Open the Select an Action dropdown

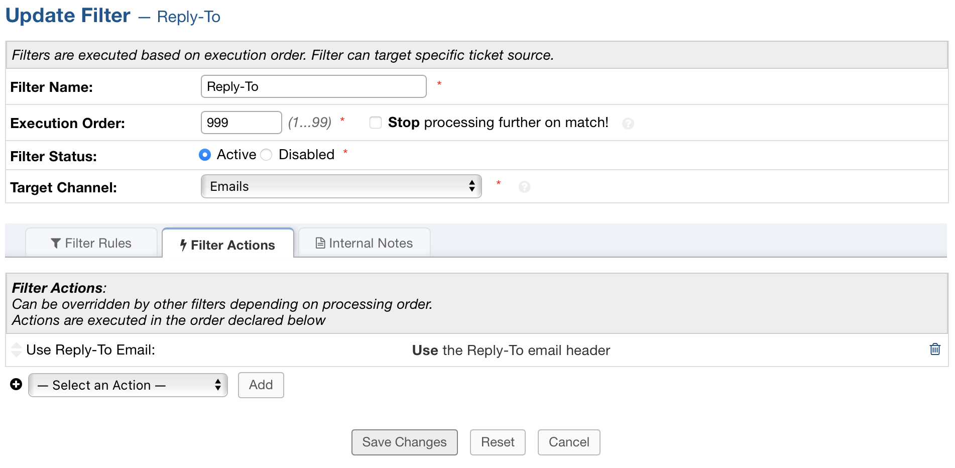pyautogui.click(x=128, y=385)
